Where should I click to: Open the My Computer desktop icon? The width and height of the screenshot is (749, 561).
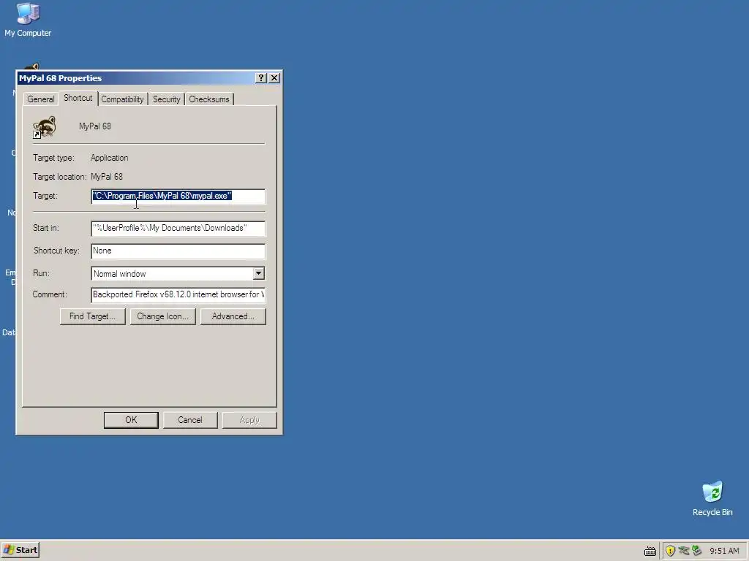point(28,20)
